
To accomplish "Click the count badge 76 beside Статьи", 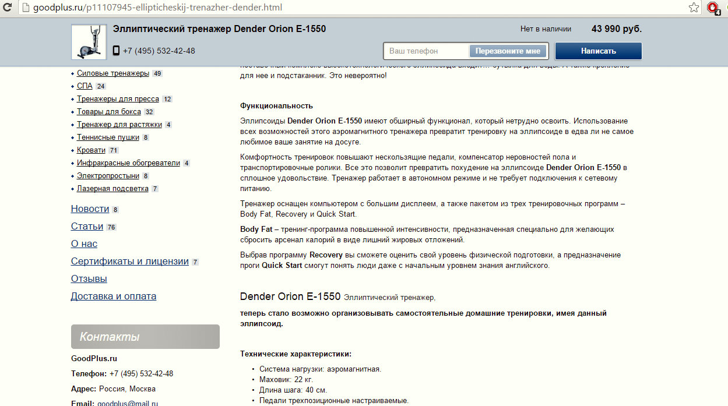I will [x=111, y=227].
